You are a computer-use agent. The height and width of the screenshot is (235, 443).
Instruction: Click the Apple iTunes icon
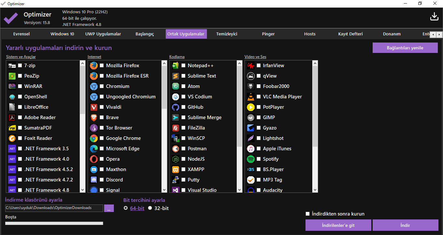point(251,149)
